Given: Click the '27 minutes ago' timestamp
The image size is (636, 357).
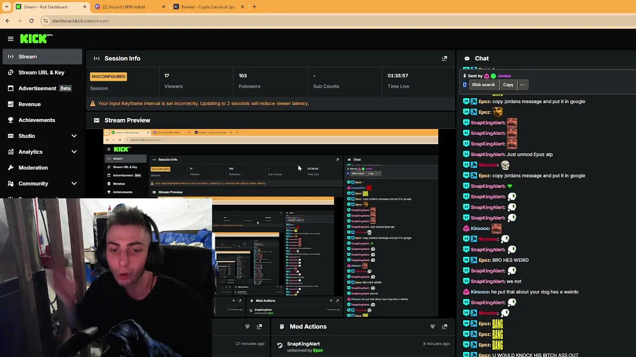Looking at the screenshot, I should pos(250,344).
